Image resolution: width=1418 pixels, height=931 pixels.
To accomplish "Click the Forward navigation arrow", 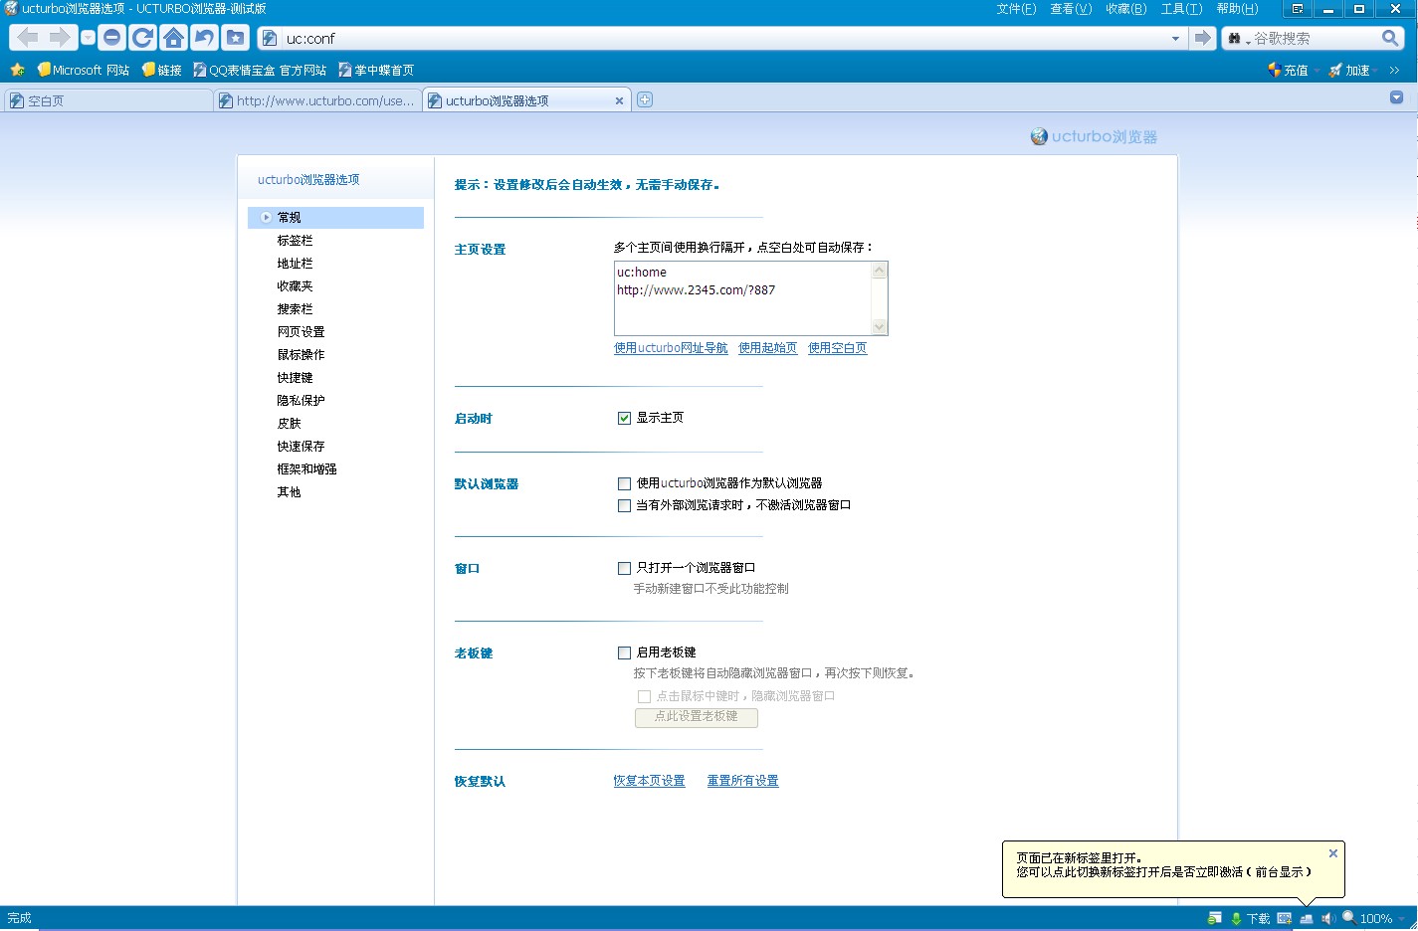I will coord(61,38).
